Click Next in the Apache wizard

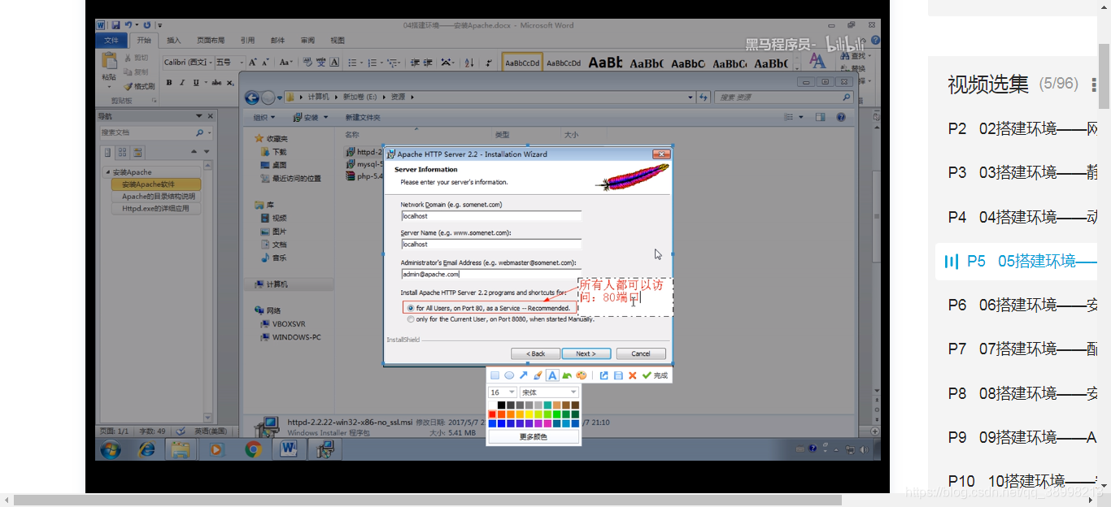(586, 353)
